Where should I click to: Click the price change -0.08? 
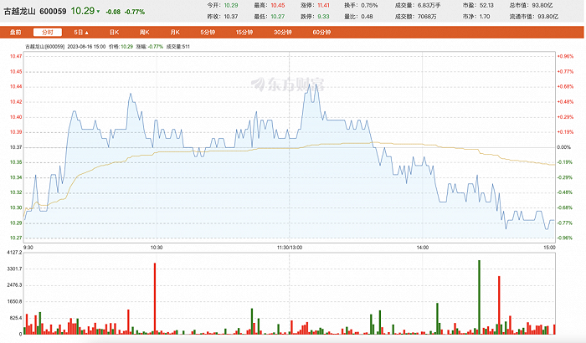click(113, 12)
